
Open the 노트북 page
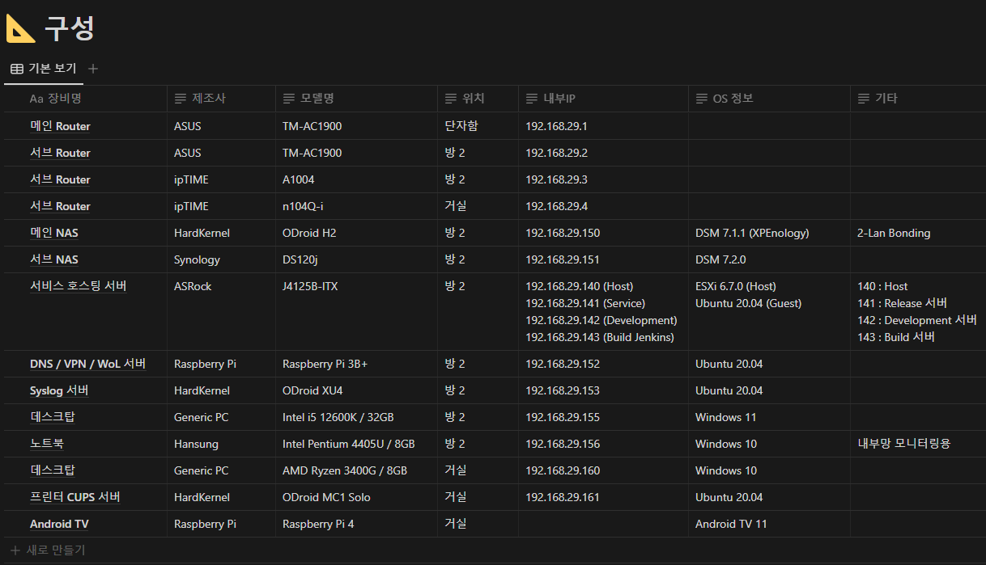coord(46,444)
